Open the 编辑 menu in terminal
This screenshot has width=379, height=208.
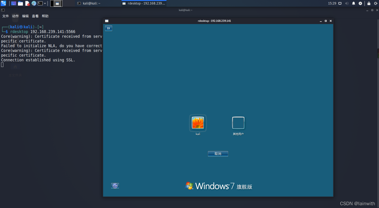point(25,16)
